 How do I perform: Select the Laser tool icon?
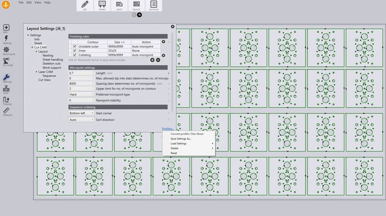[x=7, y=89]
